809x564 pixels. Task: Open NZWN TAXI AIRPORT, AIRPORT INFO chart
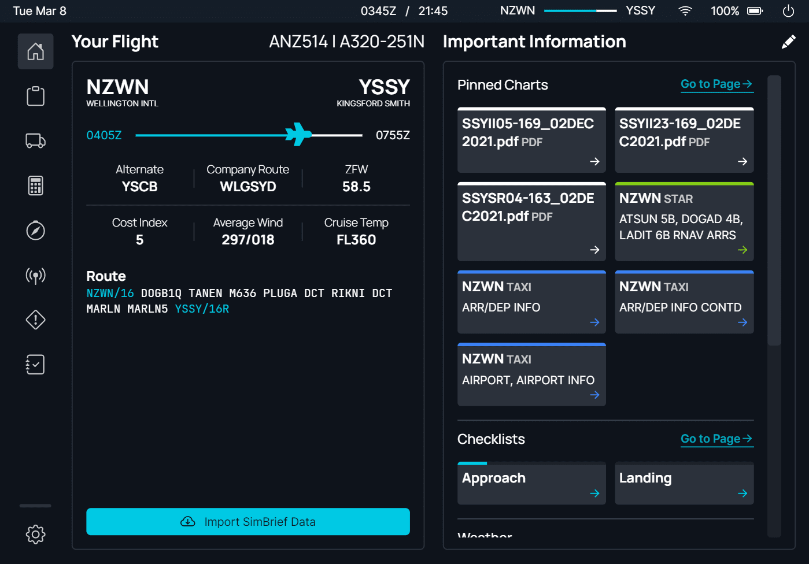531,374
